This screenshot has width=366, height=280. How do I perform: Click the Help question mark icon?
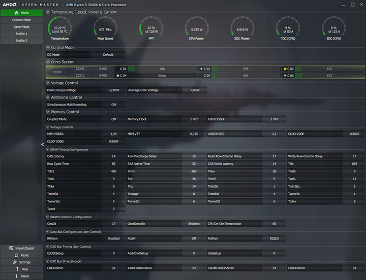[17, 269]
